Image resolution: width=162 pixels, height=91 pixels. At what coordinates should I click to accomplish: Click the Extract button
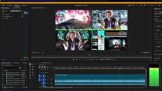click(104, 59)
